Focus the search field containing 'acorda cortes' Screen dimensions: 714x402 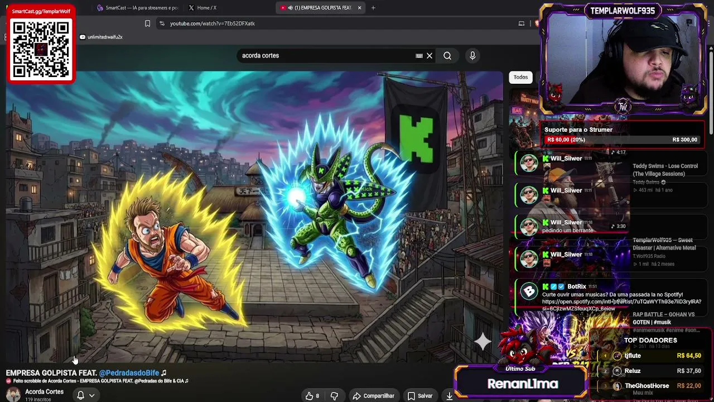(326, 56)
